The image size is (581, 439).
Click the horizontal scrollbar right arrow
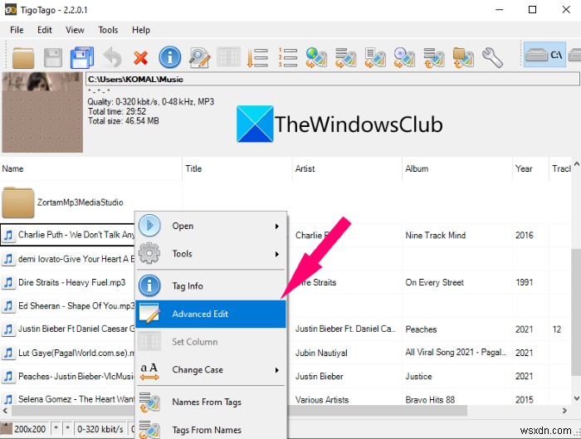564,411
